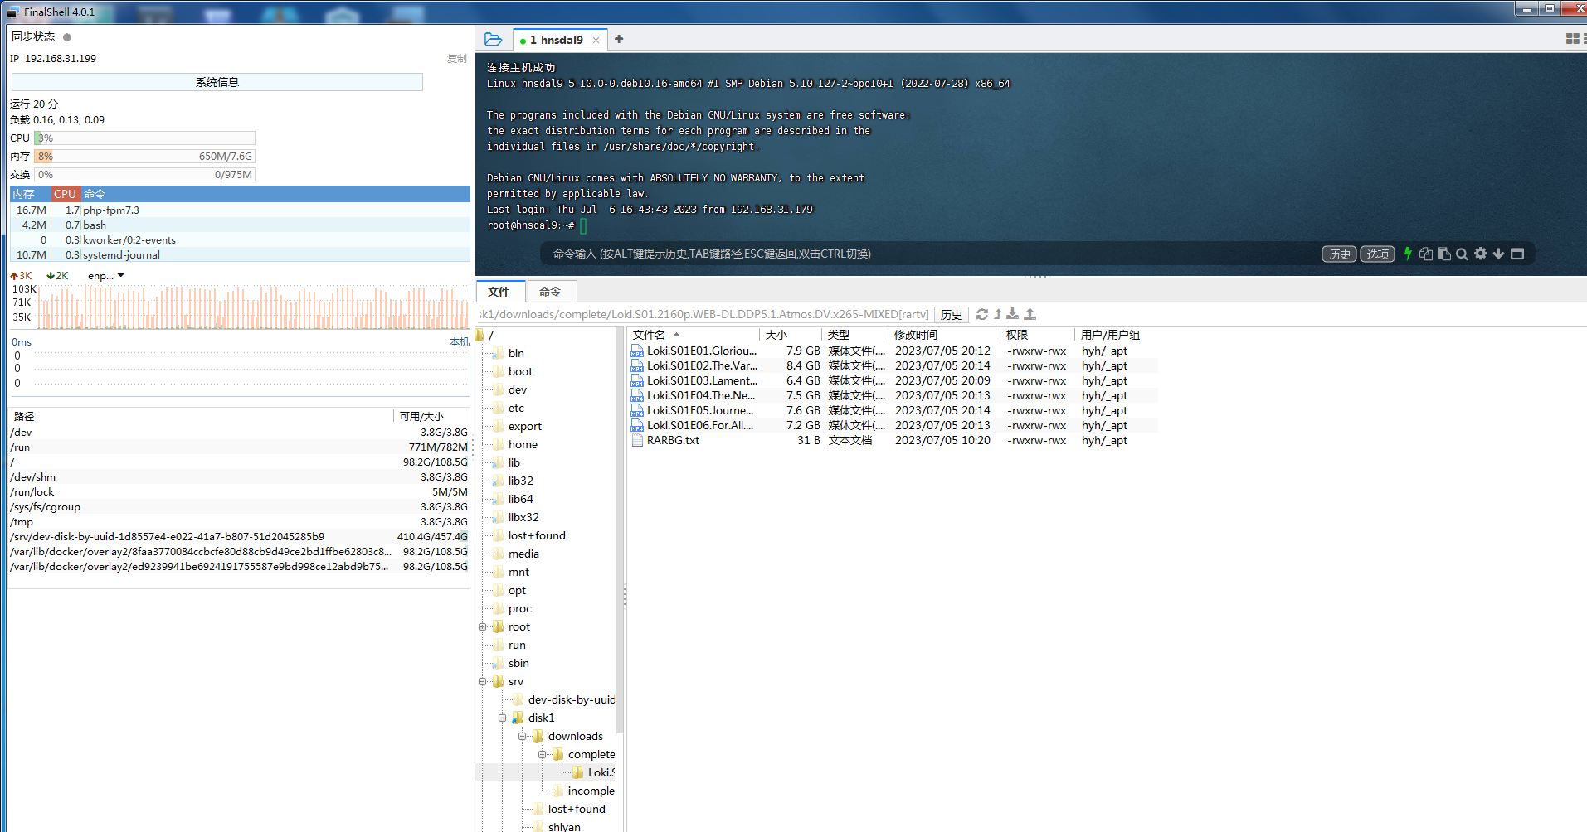This screenshot has width=1587, height=832.
Task: Switch to the 命令 tab
Action: point(550,292)
